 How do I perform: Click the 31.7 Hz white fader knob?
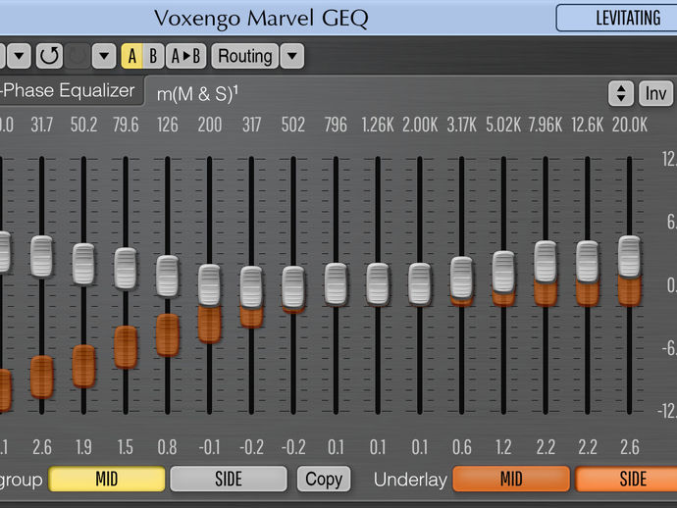(41, 256)
